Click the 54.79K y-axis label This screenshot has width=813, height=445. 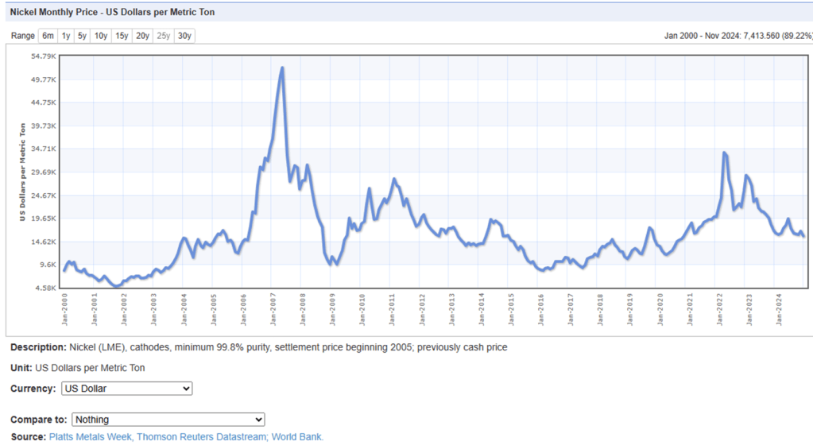43,56
